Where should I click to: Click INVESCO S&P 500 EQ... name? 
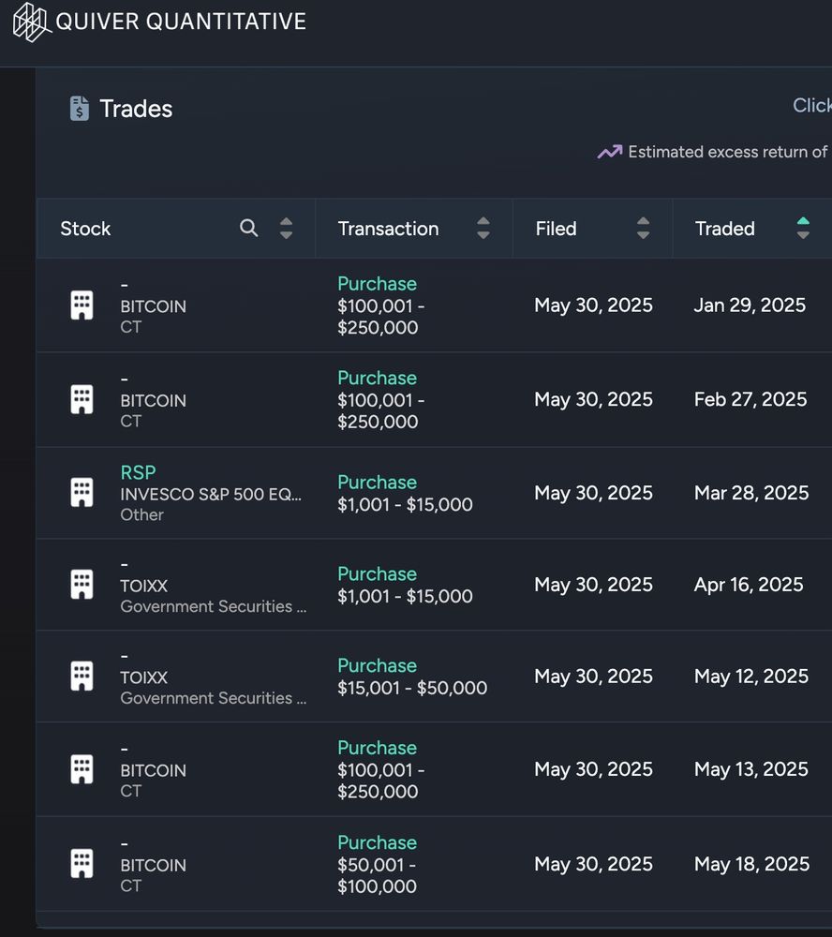coord(211,494)
